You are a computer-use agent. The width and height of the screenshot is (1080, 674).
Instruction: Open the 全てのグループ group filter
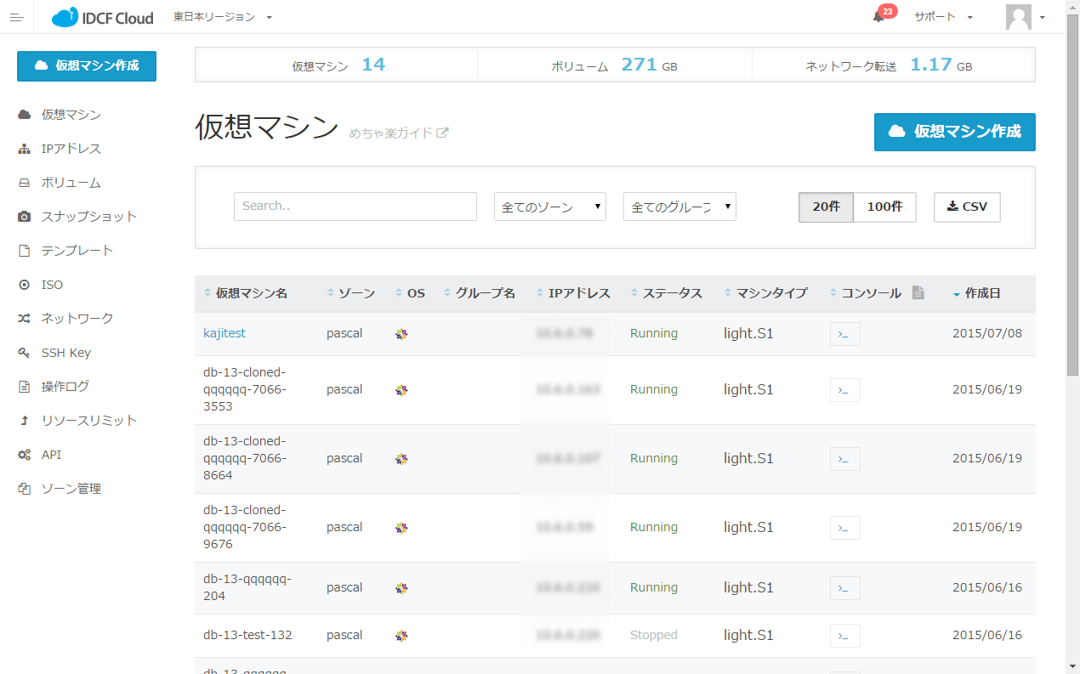pos(679,207)
